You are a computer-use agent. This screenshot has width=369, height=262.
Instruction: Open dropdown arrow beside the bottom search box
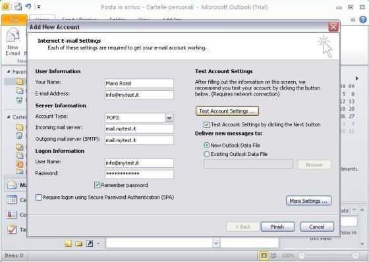[x=216, y=244]
